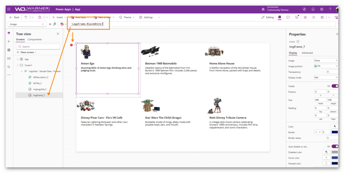Click the Star Wars The Child title

[163, 118]
